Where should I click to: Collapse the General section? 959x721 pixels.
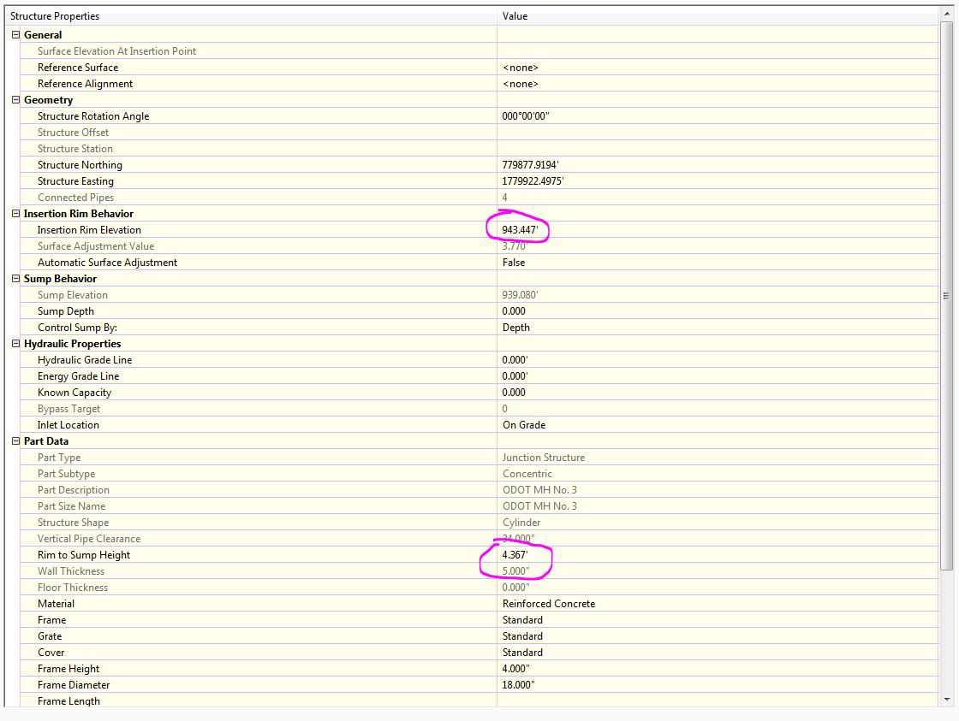pos(16,35)
